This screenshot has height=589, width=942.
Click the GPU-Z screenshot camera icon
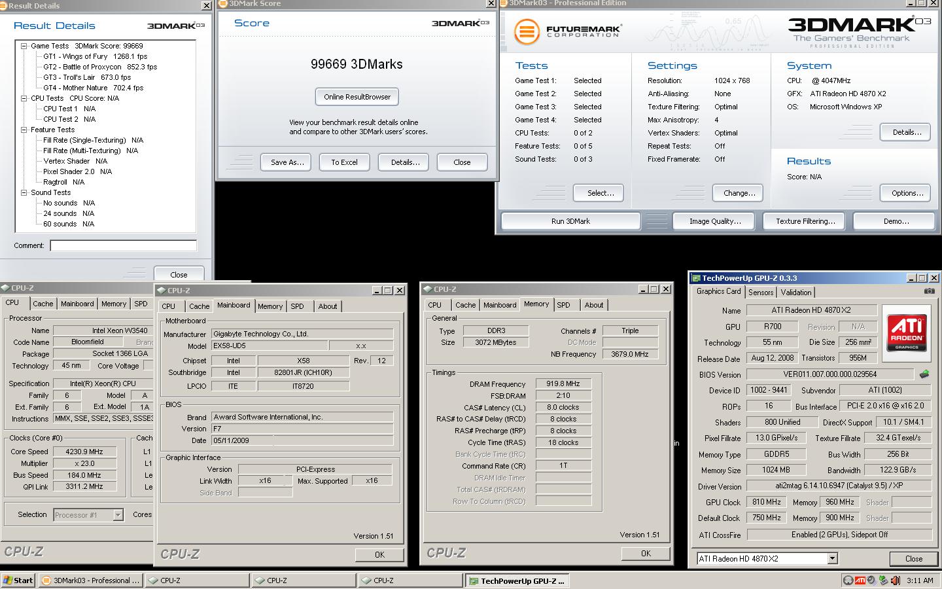pos(929,291)
